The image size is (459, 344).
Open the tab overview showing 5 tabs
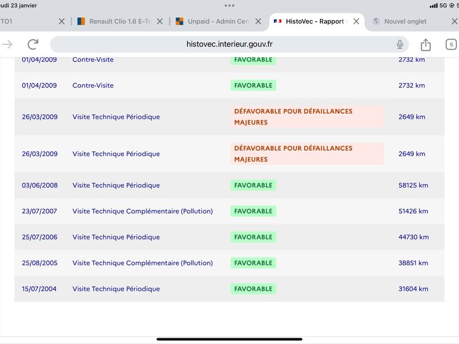pyautogui.click(x=451, y=45)
